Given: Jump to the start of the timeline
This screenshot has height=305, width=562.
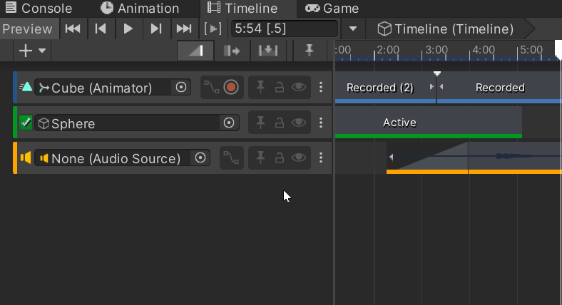Looking at the screenshot, I should pyautogui.click(x=73, y=29).
